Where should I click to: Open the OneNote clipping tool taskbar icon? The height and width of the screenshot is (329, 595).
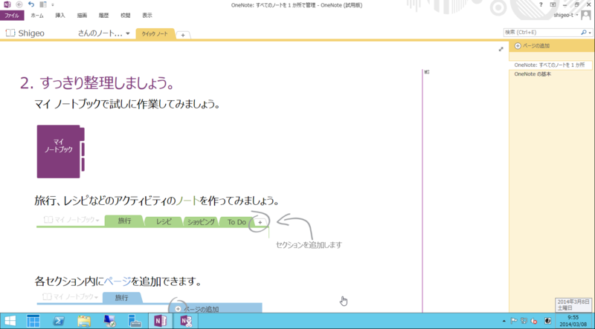point(186,321)
